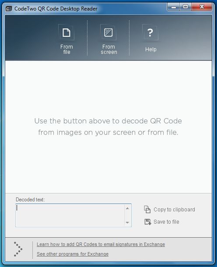Viewport: 217px width, 267px height.
Task: Open Help via question mark icon
Action: 150,32
